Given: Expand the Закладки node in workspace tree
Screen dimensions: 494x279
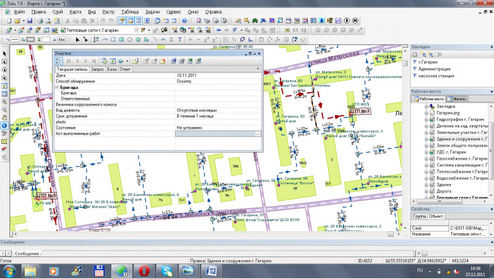Looking at the screenshot, I should tap(426, 106).
